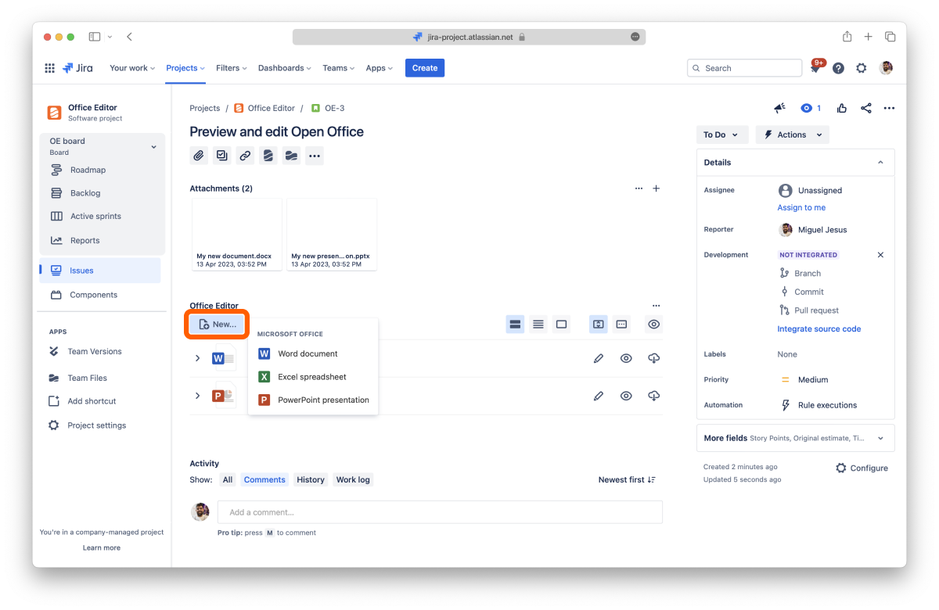Open notifications bell with 9+ badge
Viewport: 939px width, 610px height.
tap(815, 69)
